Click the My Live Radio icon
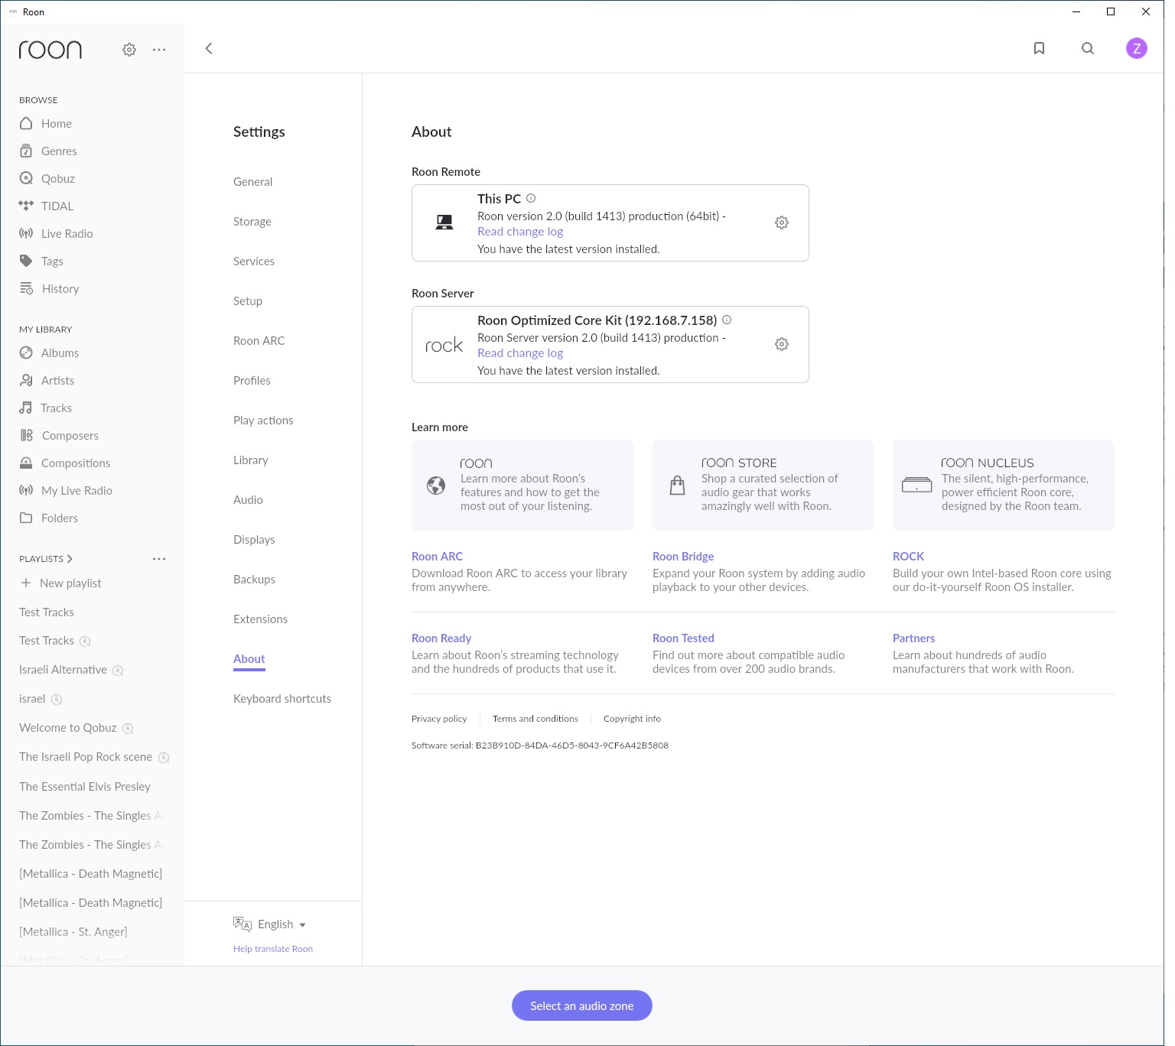This screenshot has height=1046, width=1175. pyautogui.click(x=26, y=490)
